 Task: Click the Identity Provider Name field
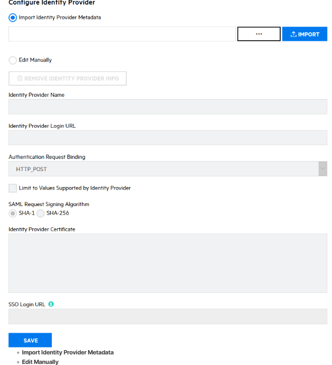coord(168,107)
